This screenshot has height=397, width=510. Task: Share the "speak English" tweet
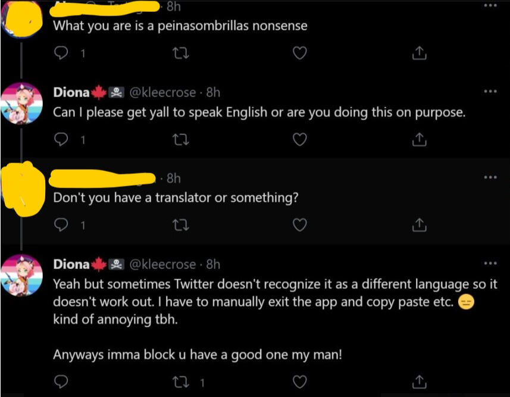pos(419,139)
